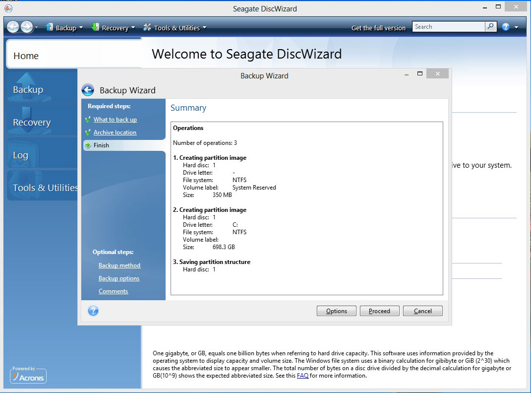Click the 'C:' drive letter value
Screen dimensions: 531x393
coord(235,225)
